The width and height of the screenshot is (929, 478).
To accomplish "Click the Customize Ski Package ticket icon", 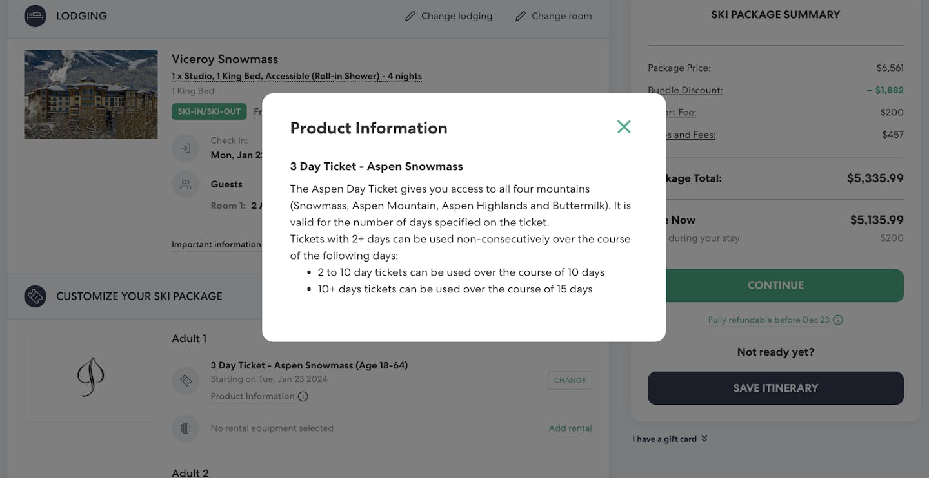I will coord(35,296).
